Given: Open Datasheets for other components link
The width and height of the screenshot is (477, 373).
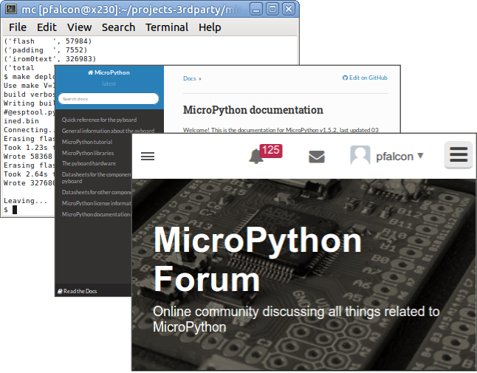Looking at the screenshot, I should click(x=97, y=192).
